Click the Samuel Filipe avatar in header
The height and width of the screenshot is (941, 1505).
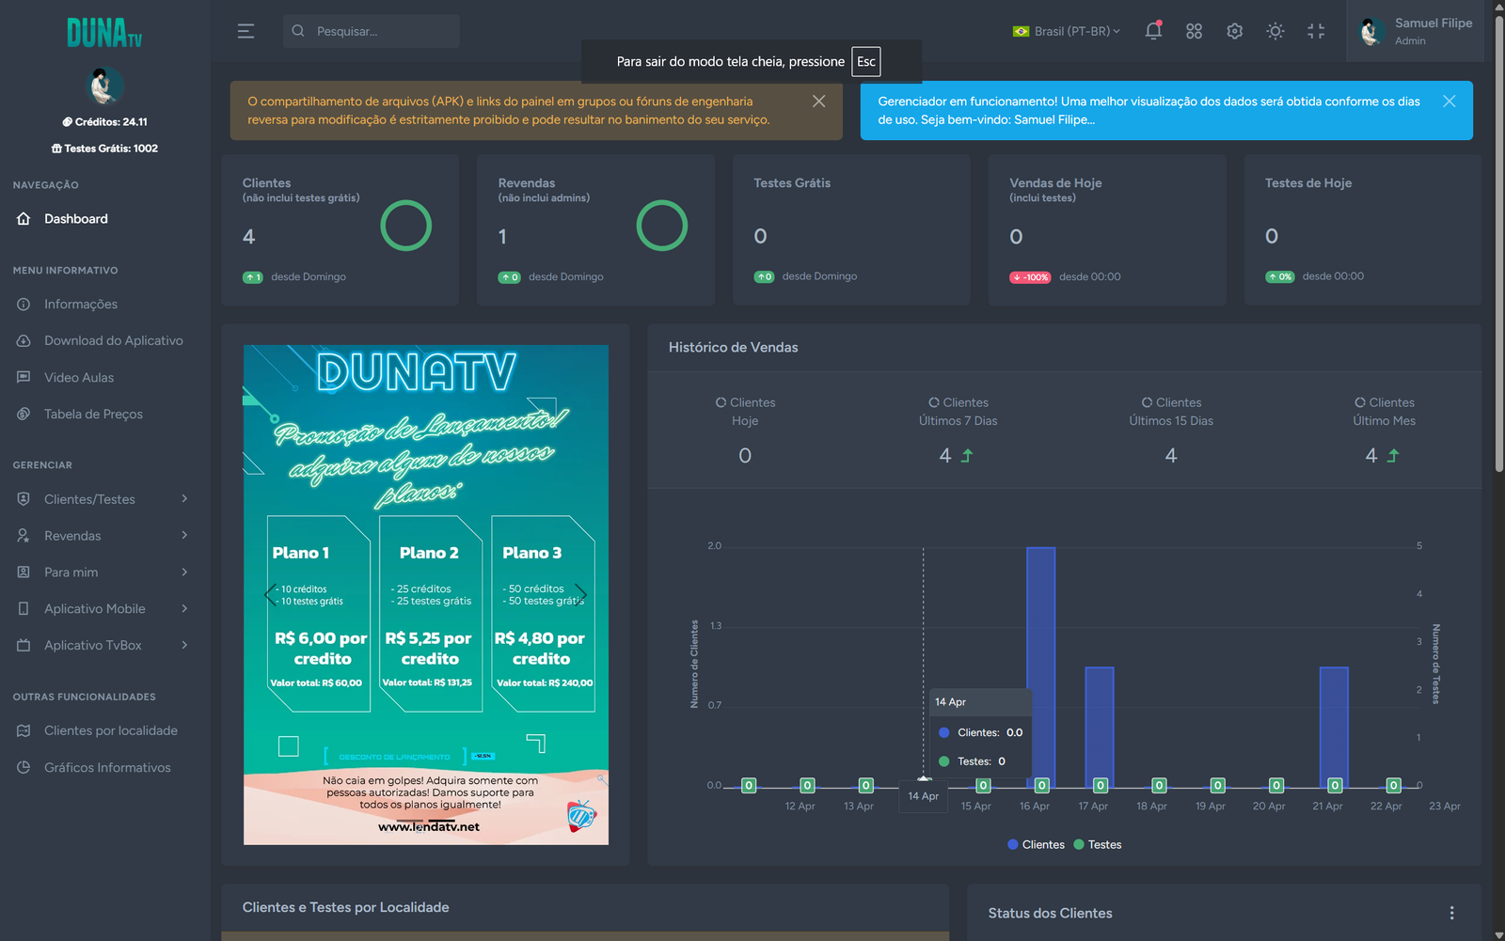coord(1371,31)
